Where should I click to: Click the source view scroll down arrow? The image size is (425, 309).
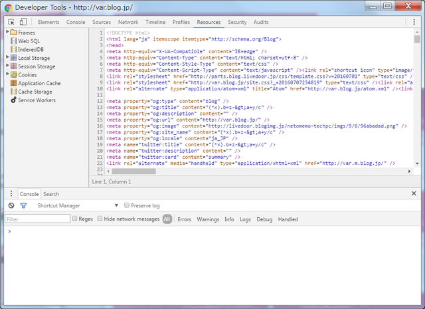[417, 163]
